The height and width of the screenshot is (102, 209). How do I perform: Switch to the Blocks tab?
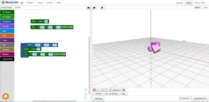(197, 8)
